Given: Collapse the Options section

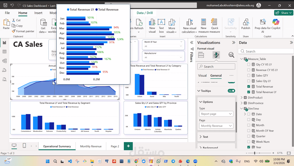Looking at the screenshot, I should [x=201, y=102].
